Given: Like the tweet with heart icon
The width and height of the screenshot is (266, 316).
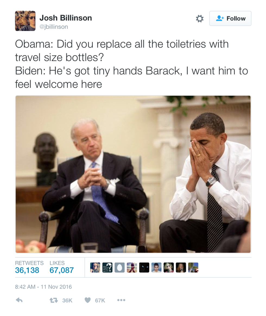Looking at the screenshot, I should [x=87, y=300].
